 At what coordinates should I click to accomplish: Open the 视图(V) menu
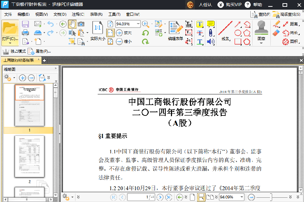pos(41,14)
